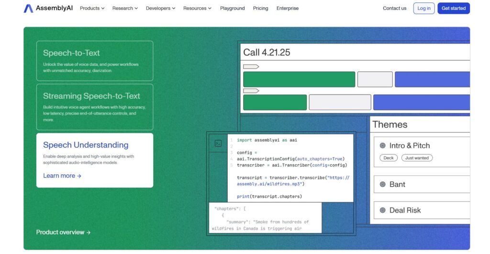Click the Just wanted tag
The image size is (490, 254).
(x=417, y=158)
